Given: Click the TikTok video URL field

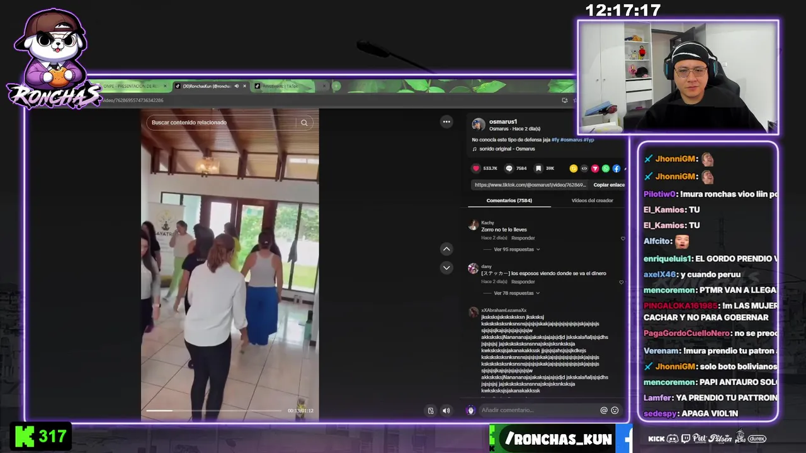Looking at the screenshot, I should tap(530, 185).
